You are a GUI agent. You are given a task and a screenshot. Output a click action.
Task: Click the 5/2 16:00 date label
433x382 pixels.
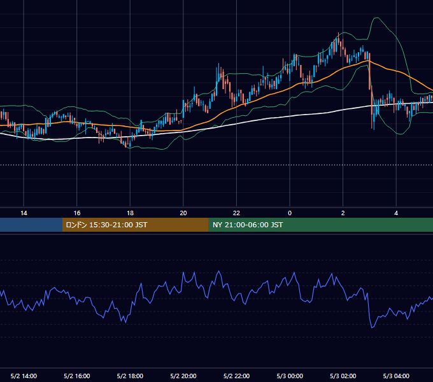coord(77,376)
